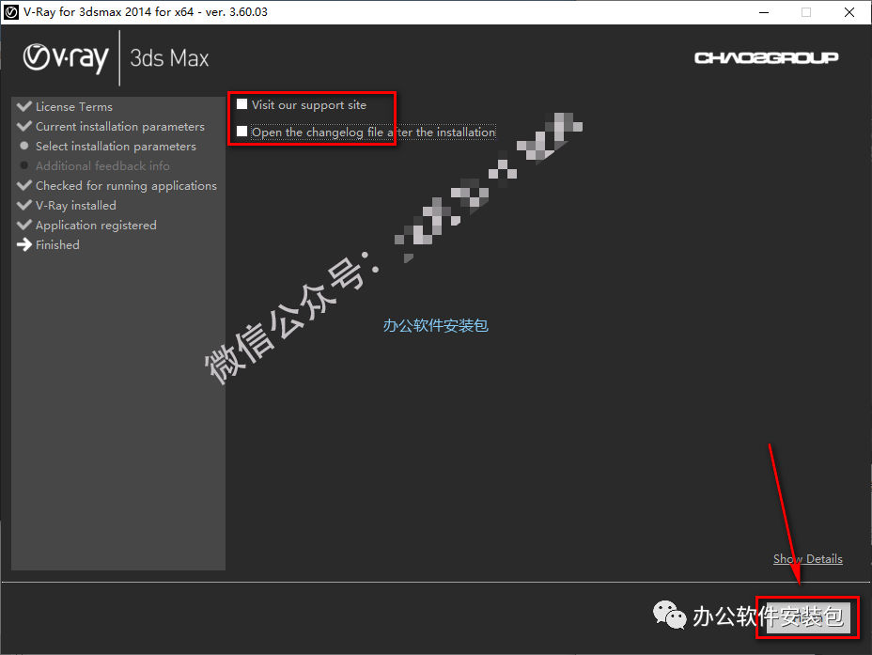The height and width of the screenshot is (655, 872).
Task: Click the checkmark beside V-Ray installed
Action: coord(23,205)
